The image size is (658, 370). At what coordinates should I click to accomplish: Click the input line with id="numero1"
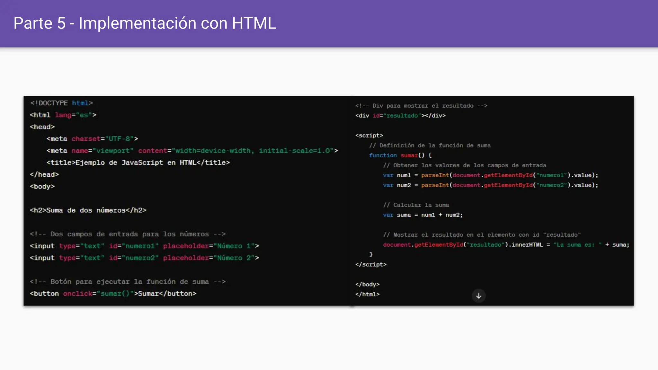[144, 246]
